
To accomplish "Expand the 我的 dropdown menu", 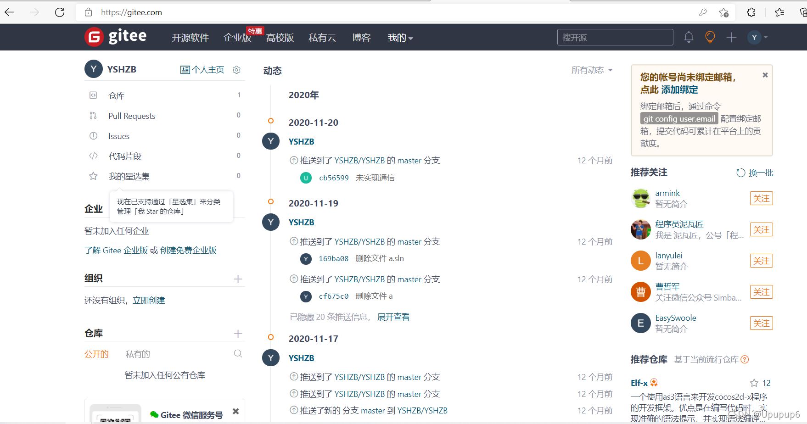I will pyautogui.click(x=400, y=38).
